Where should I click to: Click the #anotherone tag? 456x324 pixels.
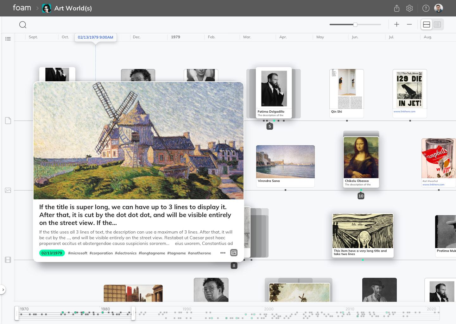coord(199,253)
